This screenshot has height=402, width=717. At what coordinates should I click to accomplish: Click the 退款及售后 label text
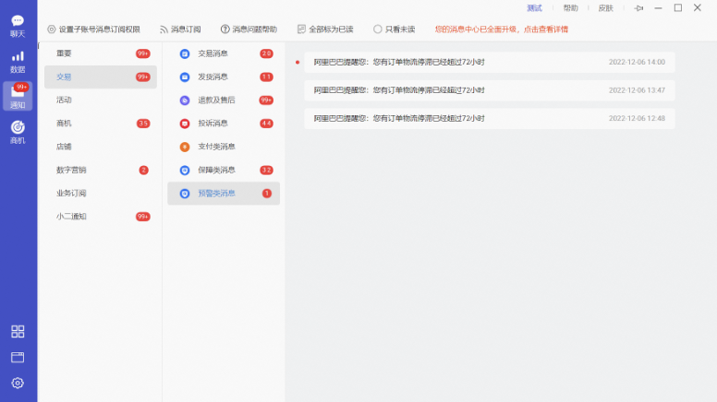click(216, 100)
